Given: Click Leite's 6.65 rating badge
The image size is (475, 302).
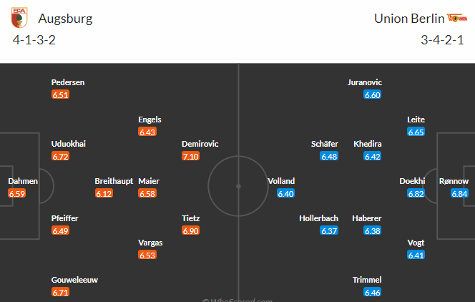Looking at the screenshot, I should [x=416, y=132].
